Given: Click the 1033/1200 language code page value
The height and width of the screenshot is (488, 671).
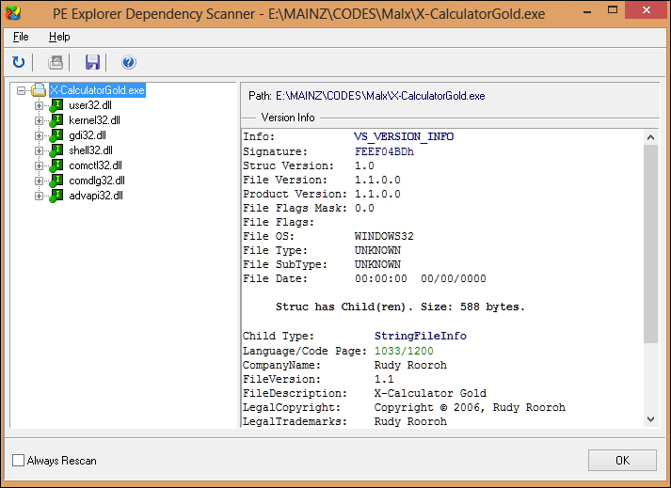Looking at the screenshot, I should [x=404, y=351].
